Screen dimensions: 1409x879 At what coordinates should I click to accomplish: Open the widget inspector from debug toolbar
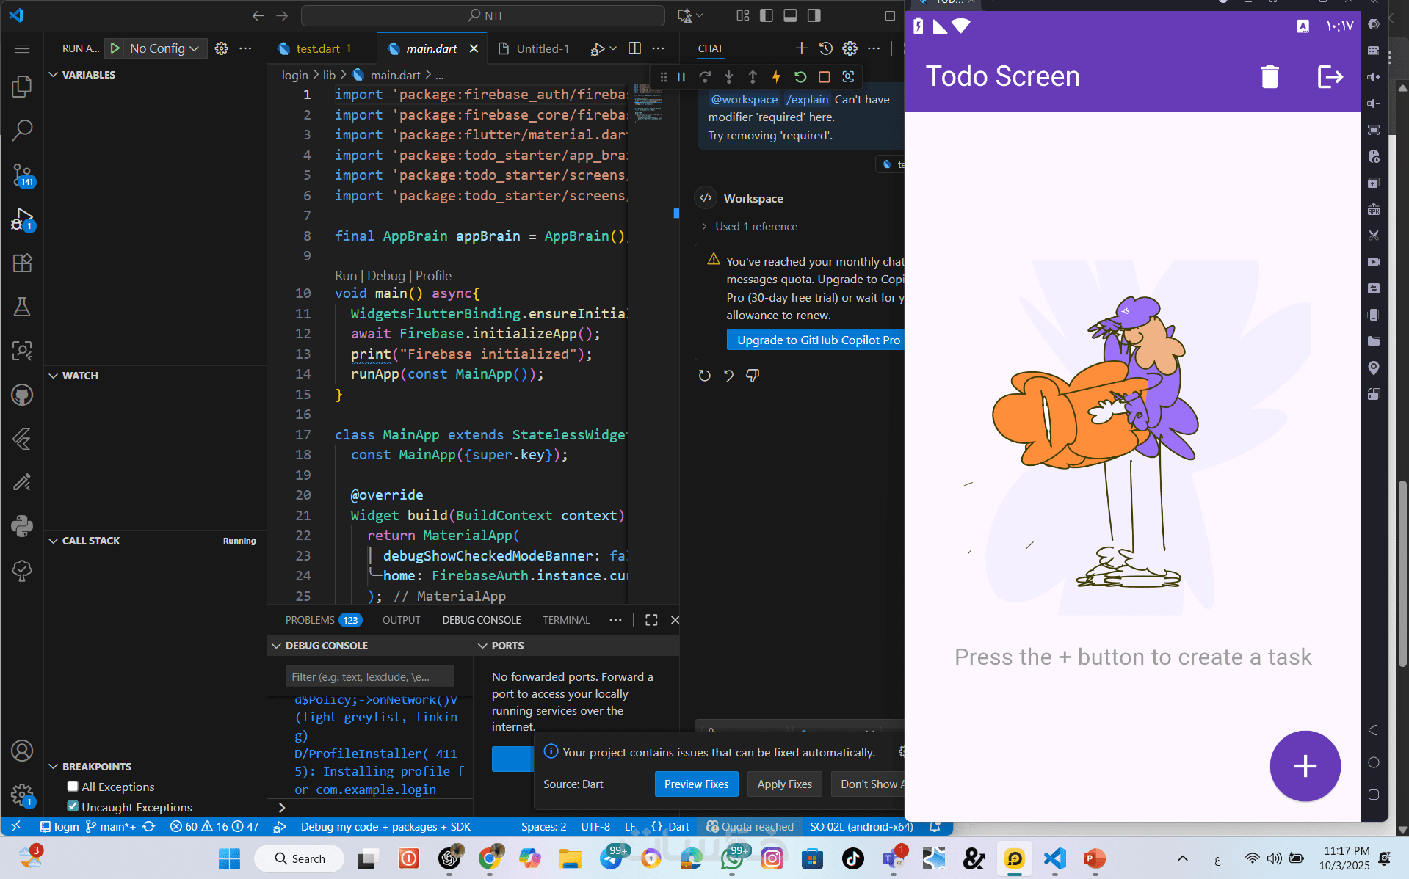point(848,76)
